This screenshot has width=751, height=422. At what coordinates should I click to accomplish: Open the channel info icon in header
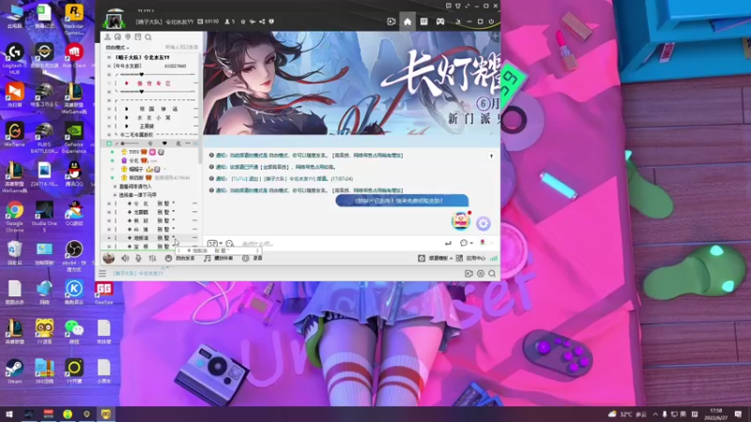click(271, 22)
